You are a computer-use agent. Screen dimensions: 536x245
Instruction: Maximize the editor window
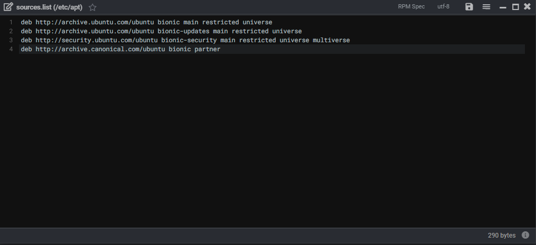(x=515, y=7)
